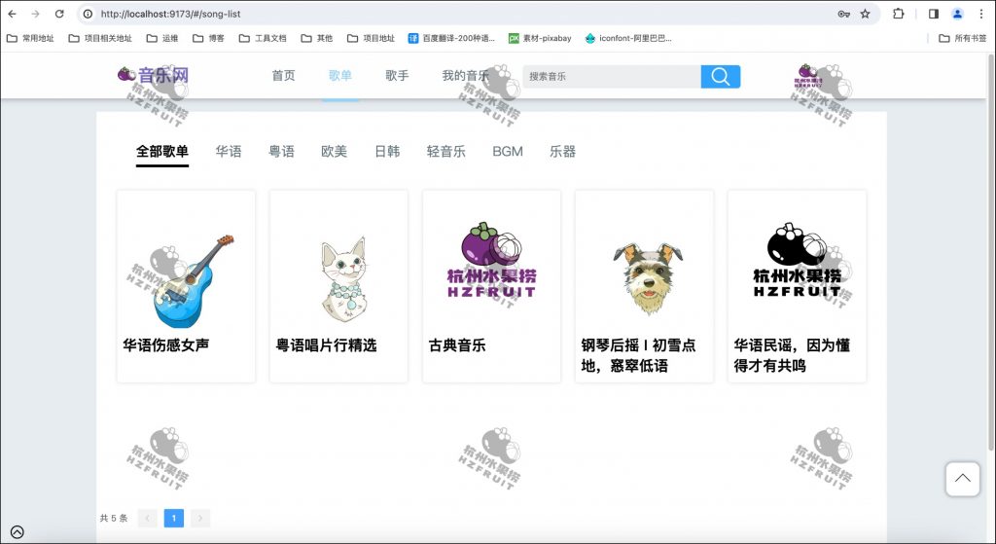Screen dimensions: 996x544
Task: Filter song lists by 日韩
Action: (x=387, y=151)
